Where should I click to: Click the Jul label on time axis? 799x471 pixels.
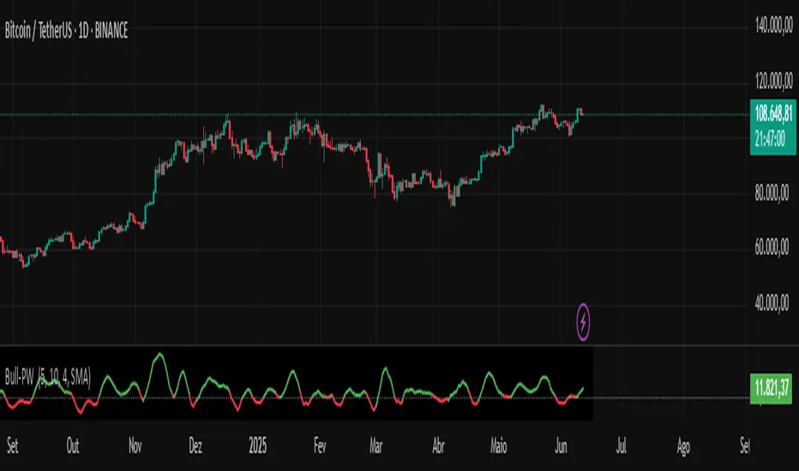(622, 446)
